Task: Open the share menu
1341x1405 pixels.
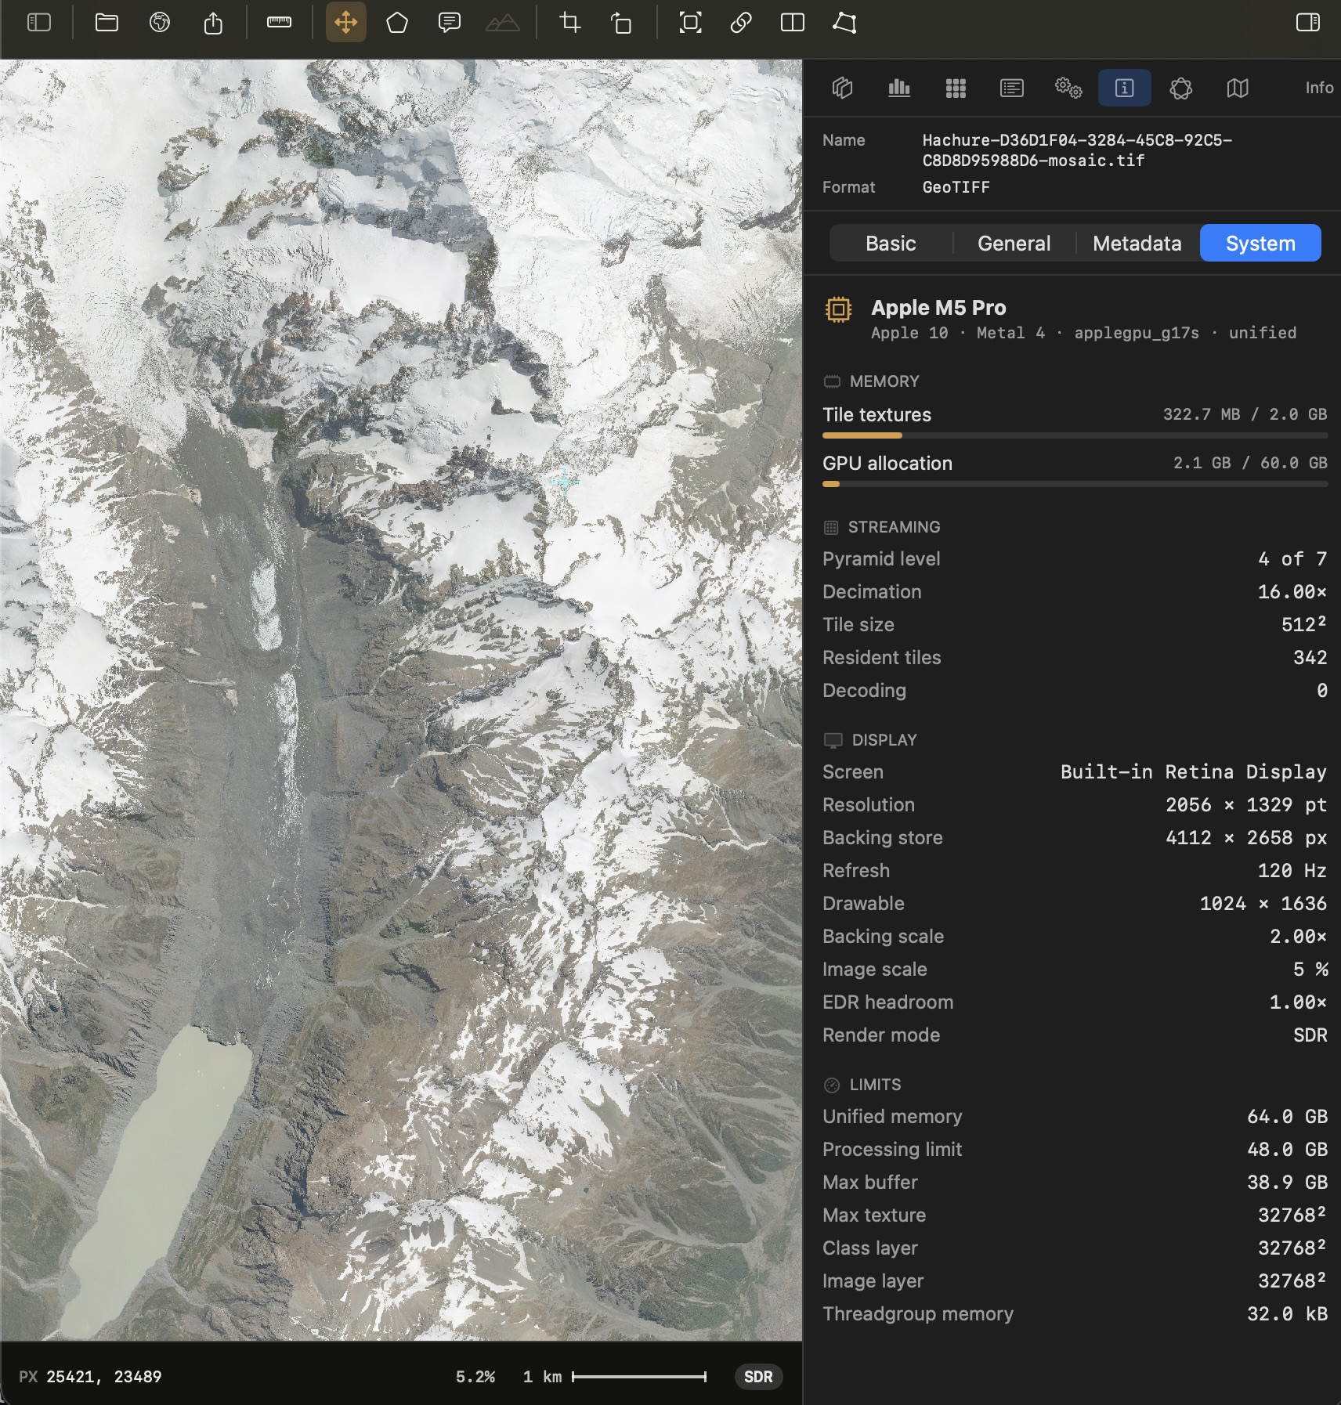Action: pos(213,23)
